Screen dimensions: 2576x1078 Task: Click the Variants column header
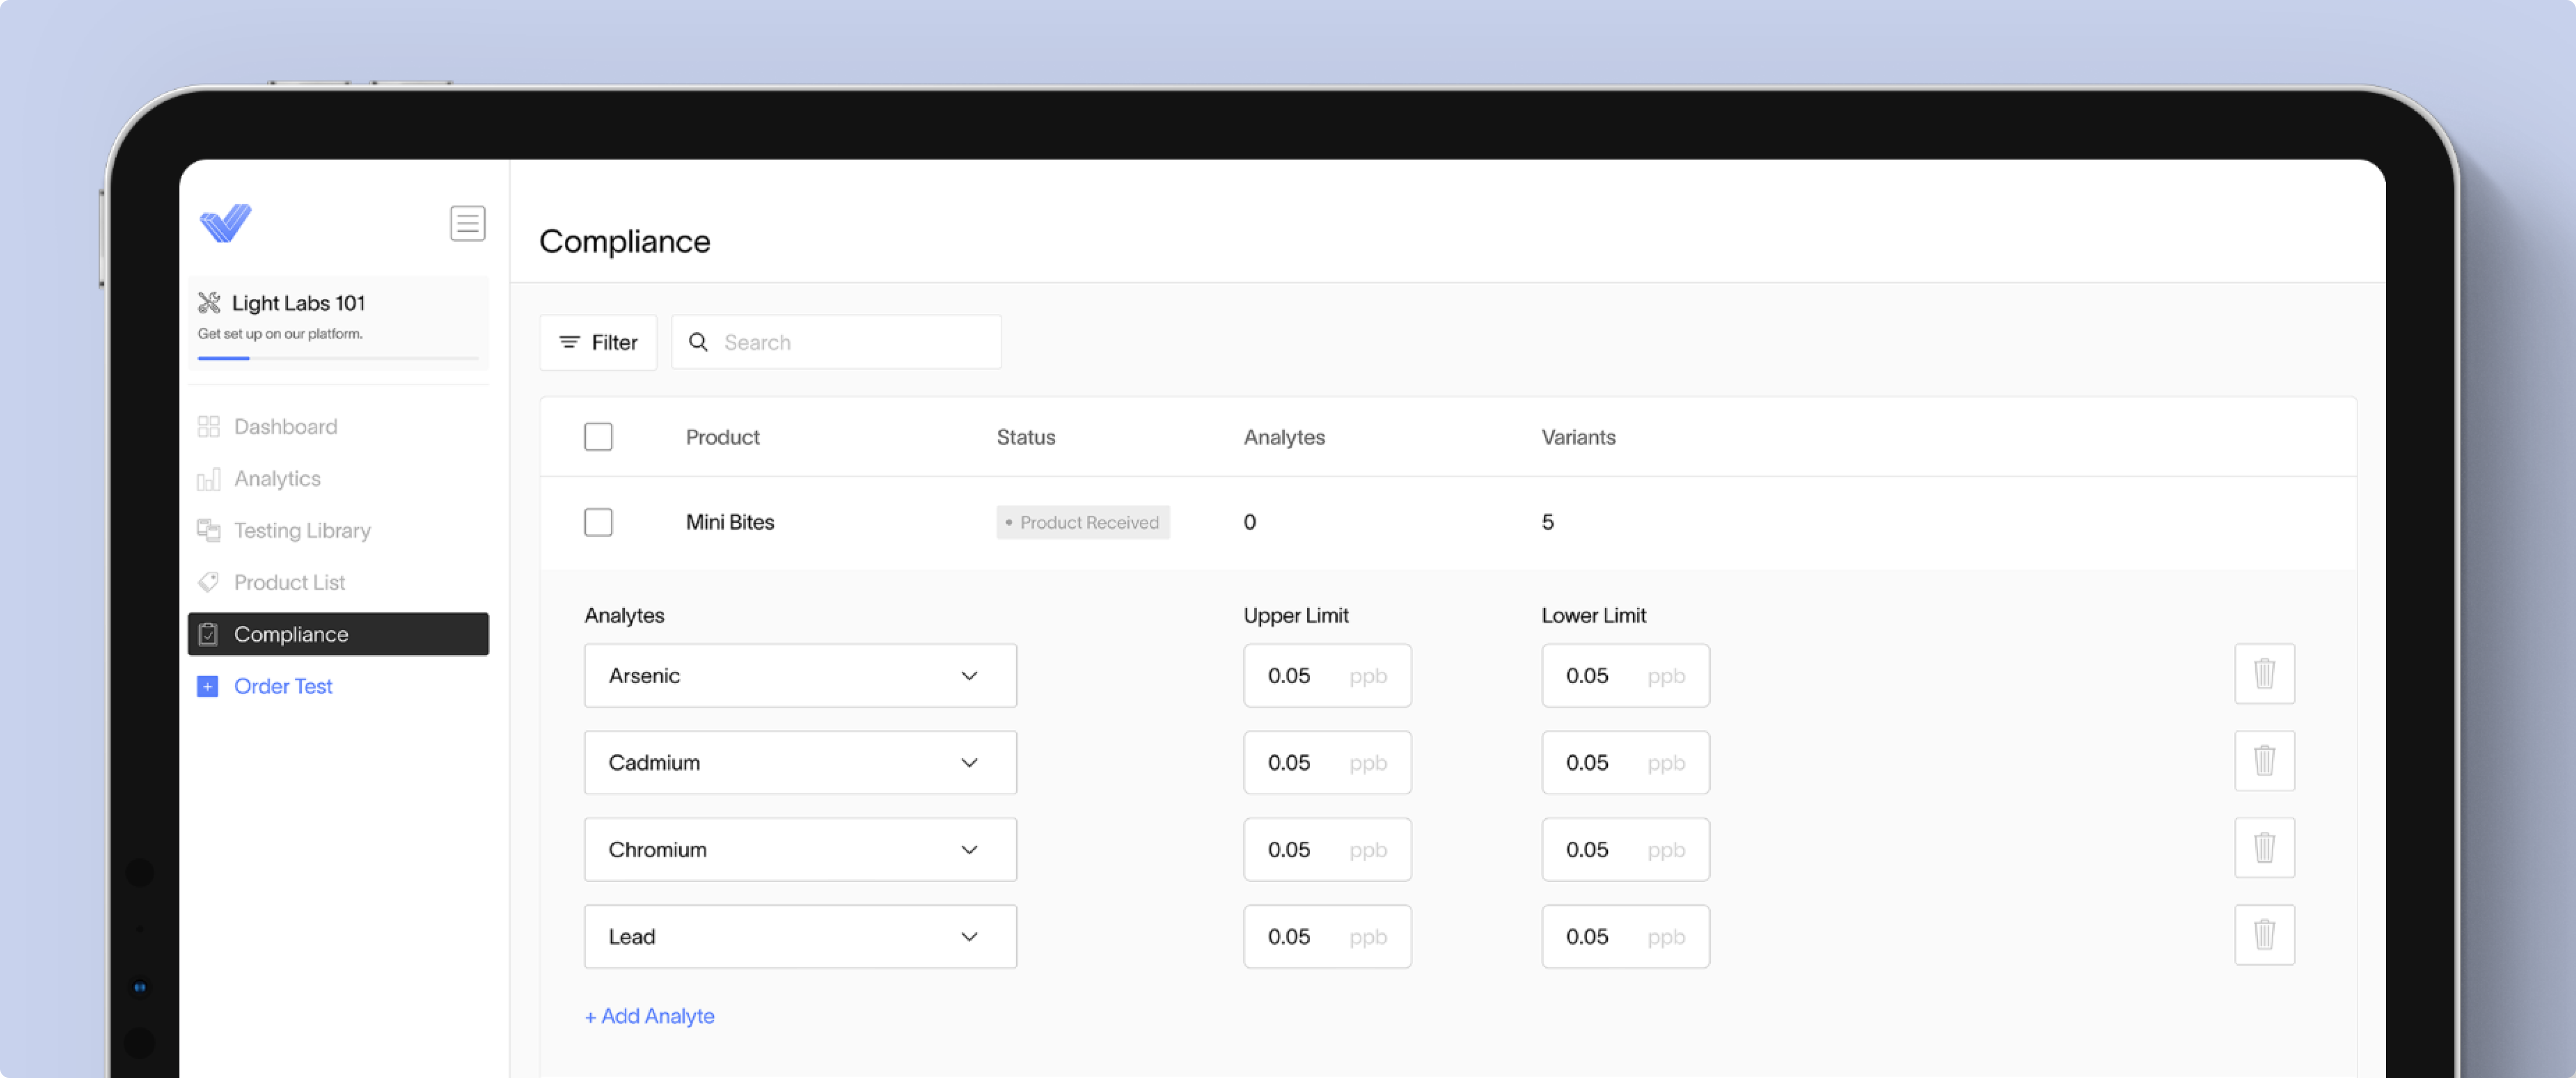1578,437
